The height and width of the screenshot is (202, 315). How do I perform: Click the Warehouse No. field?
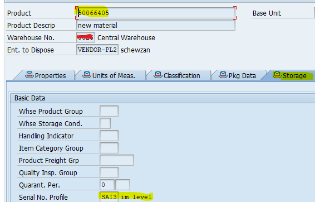86,37
